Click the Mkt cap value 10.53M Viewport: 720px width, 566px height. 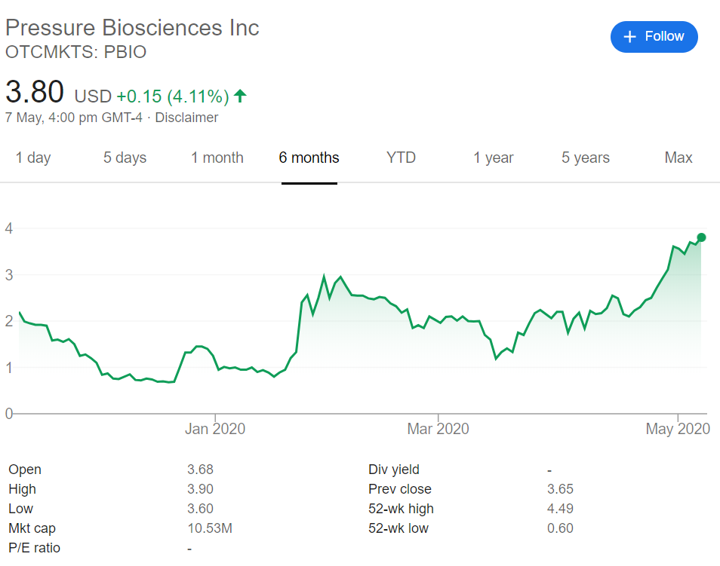coord(209,528)
